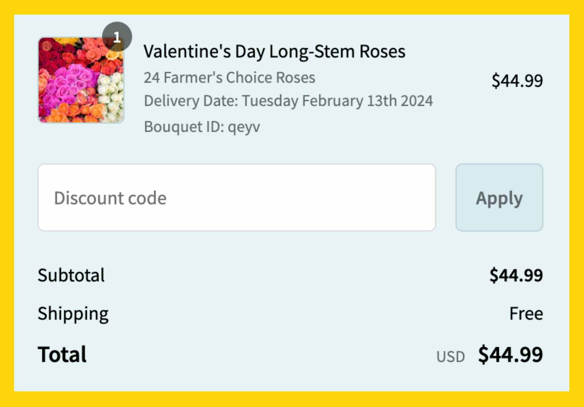This screenshot has height=407, width=584.
Task: Click the 24 Farmer's Choice Roses description
Action: [229, 78]
